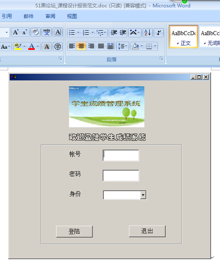Click the Shrink Font icon

tap(25, 32)
